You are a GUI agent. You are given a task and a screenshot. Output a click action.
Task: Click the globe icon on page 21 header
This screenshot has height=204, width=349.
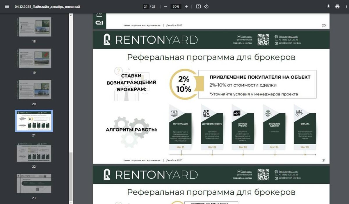click(276, 36)
